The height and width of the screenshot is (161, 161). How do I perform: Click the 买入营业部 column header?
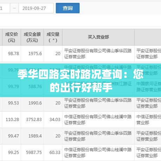click(x=98, y=37)
